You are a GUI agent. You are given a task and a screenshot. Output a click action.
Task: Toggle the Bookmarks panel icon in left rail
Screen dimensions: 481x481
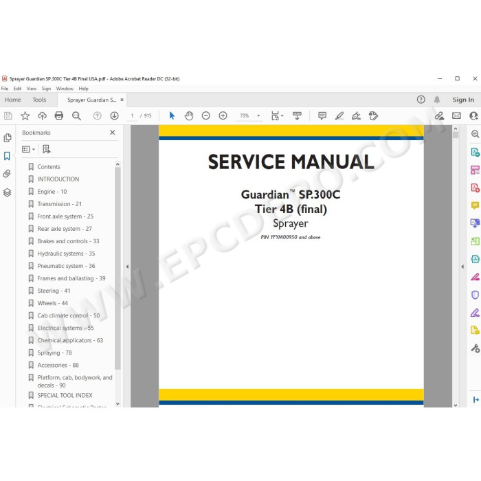coord(7,156)
